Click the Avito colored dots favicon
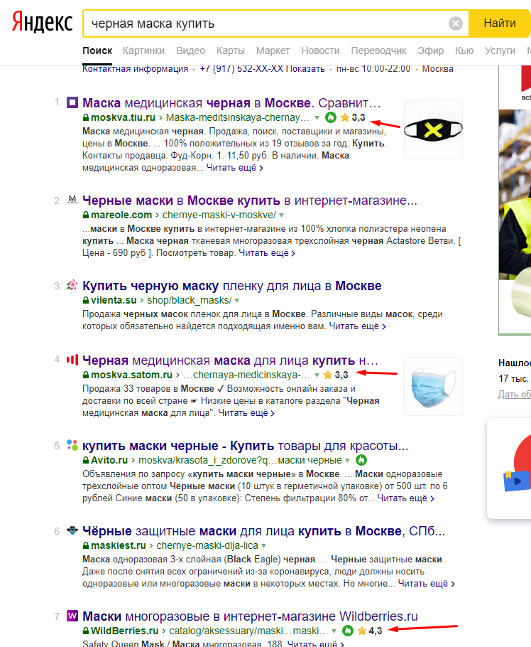 point(72,446)
